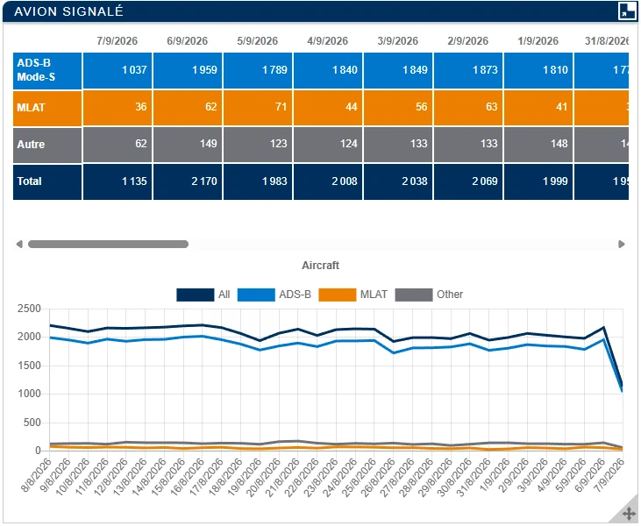Click the ADS-B Mode-S row header
Viewport: 641px width, 526px height.
pyautogui.click(x=47, y=71)
